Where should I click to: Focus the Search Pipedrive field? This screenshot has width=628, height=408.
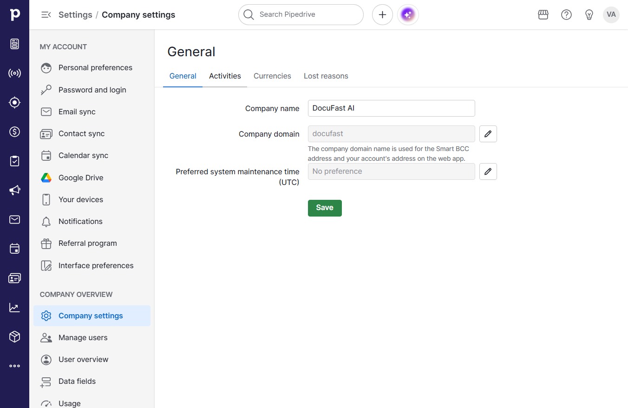click(301, 15)
